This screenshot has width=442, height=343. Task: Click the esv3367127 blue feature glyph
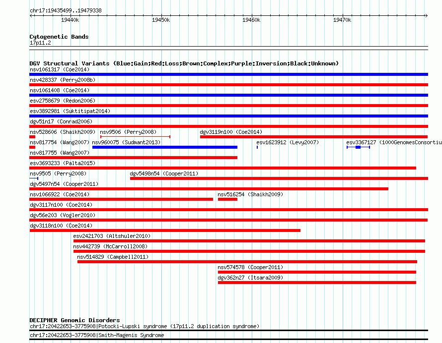pos(358,147)
